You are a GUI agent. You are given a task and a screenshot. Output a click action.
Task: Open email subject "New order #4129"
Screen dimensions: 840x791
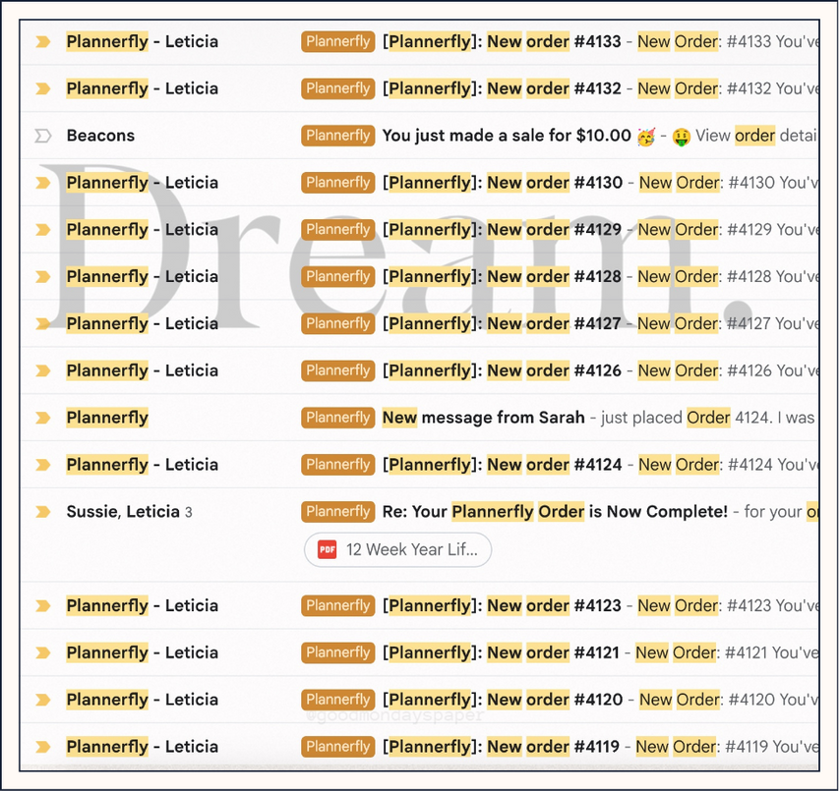point(502,230)
